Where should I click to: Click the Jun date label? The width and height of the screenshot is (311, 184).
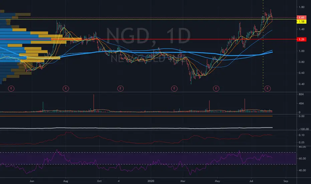coord(32,181)
